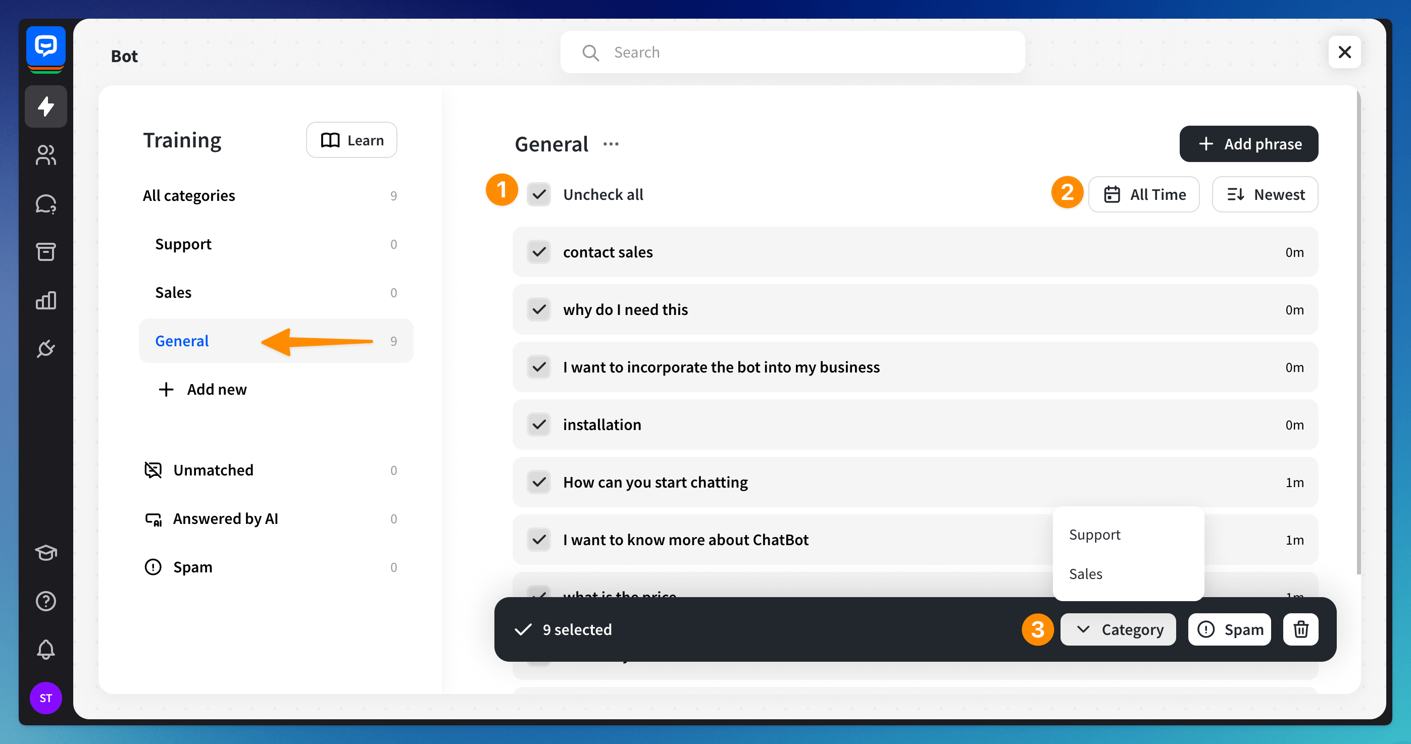Open the Category dropdown
The image size is (1411, 744).
point(1118,629)
